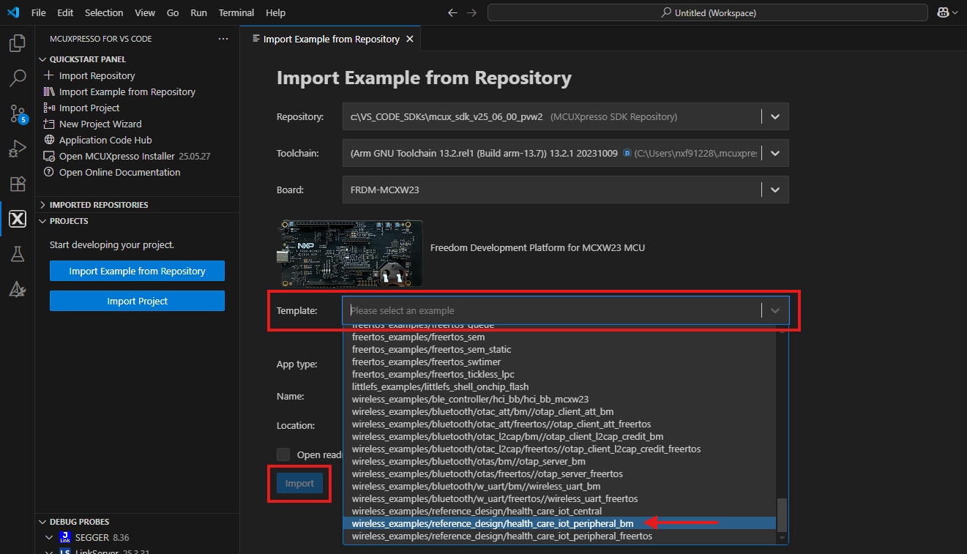Open the Testing flask icon
The height and width of the screenshot is (554, 967).
18,254
